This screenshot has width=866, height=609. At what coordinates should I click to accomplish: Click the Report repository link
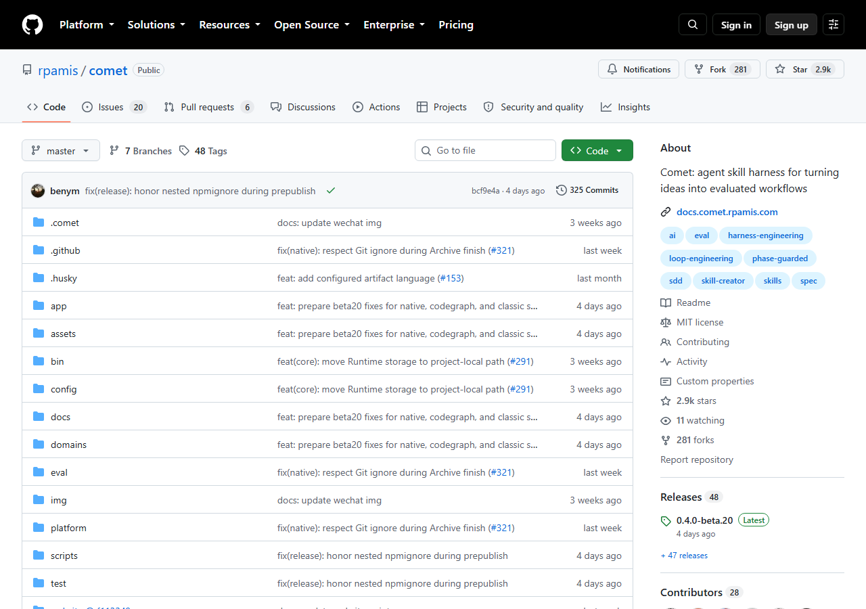click(x=697, y=459)
